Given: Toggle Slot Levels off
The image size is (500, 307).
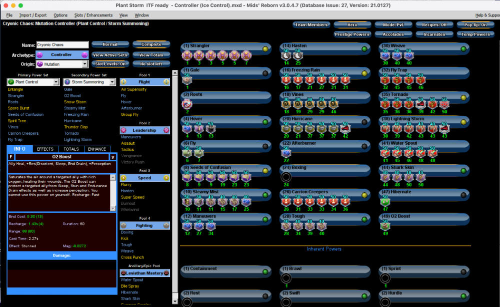Looking at the screenshot, I should (x=110, y=64).
